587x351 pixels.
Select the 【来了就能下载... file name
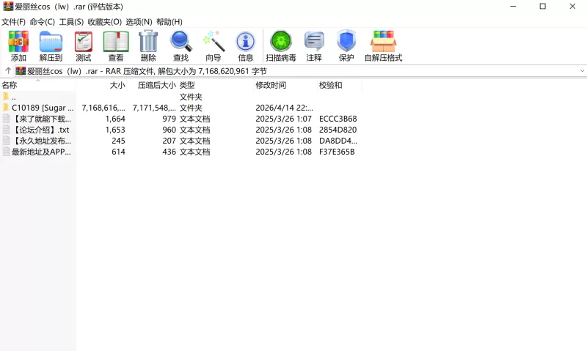pos(42,119)
